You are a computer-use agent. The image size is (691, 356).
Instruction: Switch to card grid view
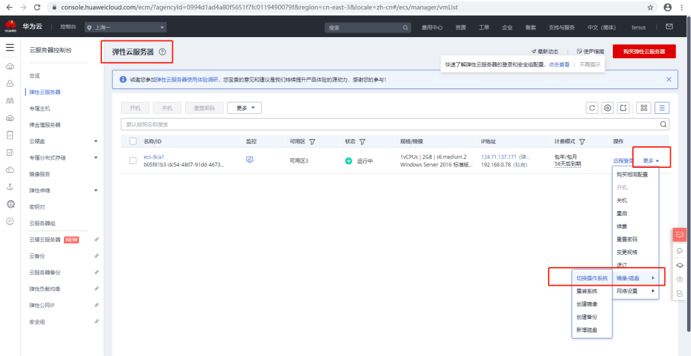pos(644,108)
